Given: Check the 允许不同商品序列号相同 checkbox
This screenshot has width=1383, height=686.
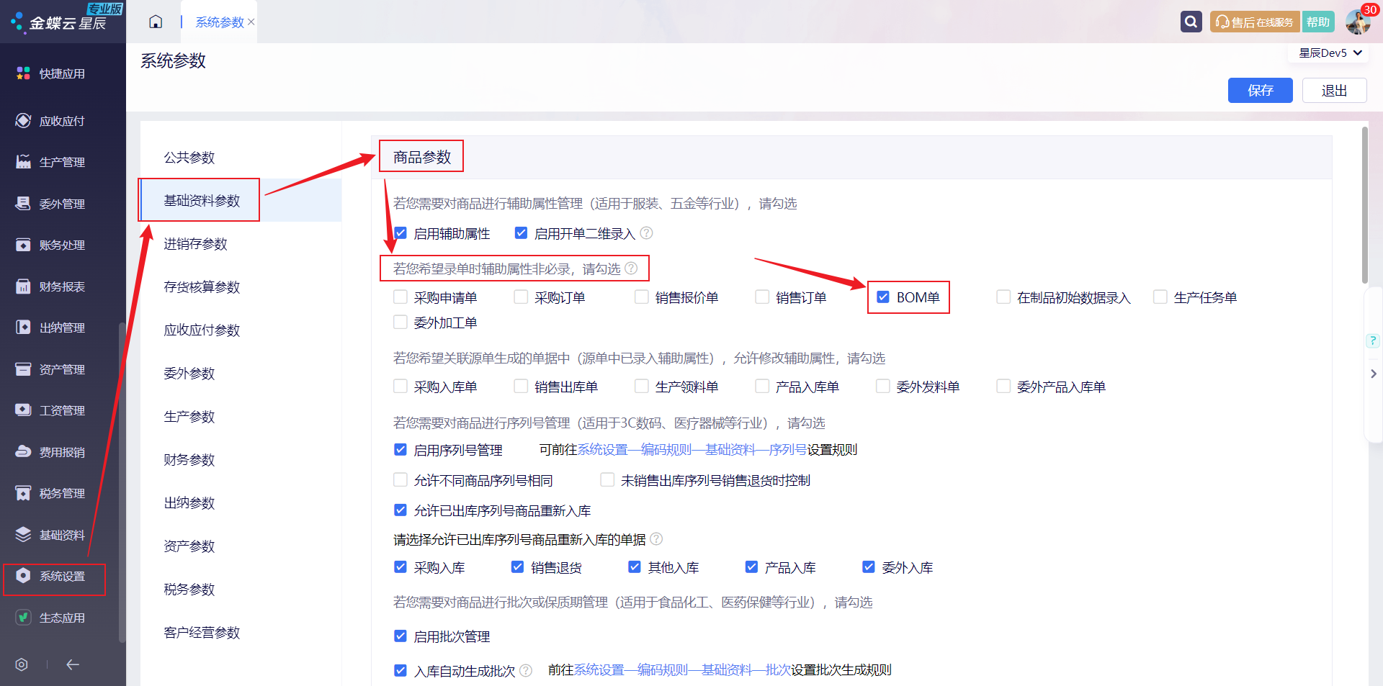Looking at the screenshot, I should tap(400, 480).
